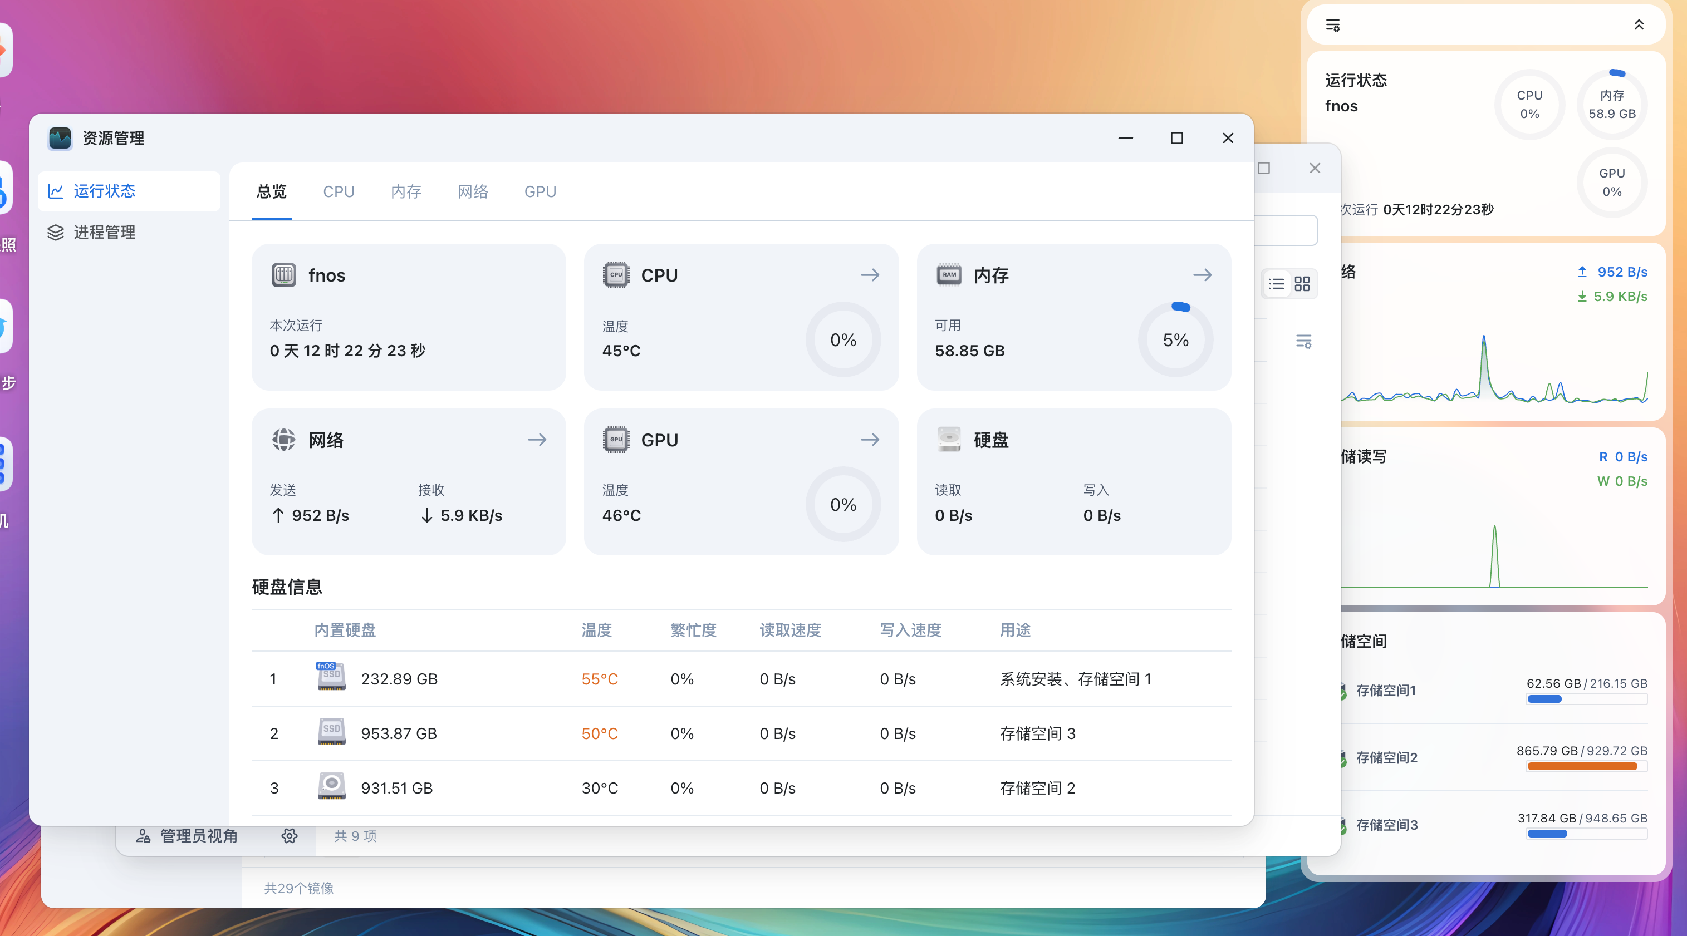Collapse the widget panel with double chevron
Image resolution: width=1687 pixels, height=936 pixels.
(x=1639, y=26)
